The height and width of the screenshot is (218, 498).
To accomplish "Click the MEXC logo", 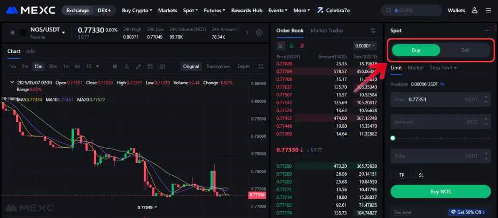I will (x=30, y=10).
